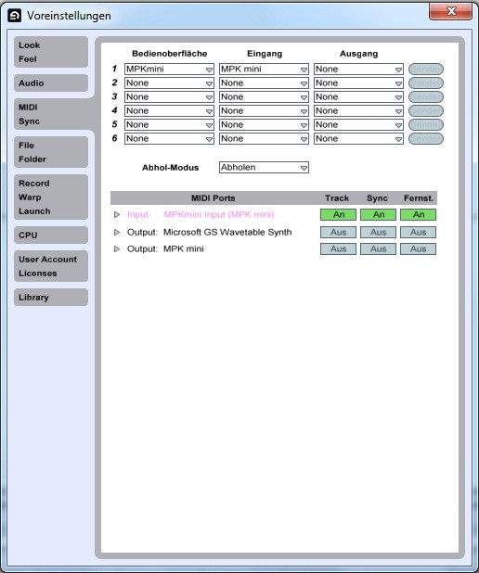Expand the Microsoft GS Wavetable Synth output
The height and width of the screenshot is (573, 479).
(117, 232)
